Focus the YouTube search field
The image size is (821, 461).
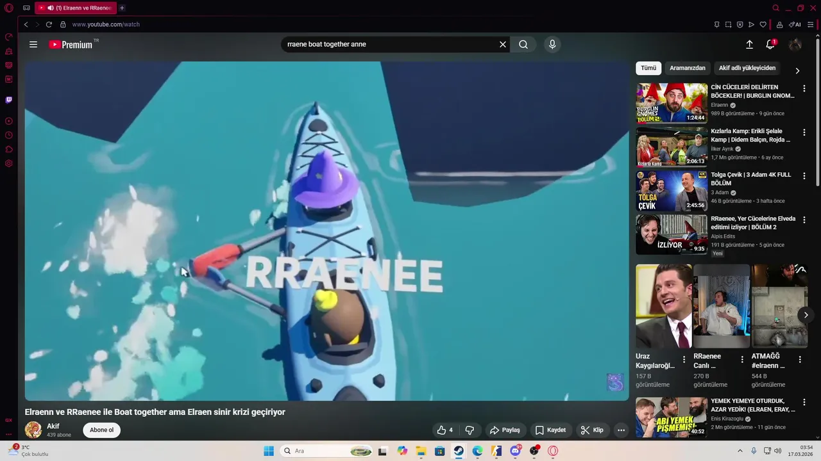(x=390, y=44)
